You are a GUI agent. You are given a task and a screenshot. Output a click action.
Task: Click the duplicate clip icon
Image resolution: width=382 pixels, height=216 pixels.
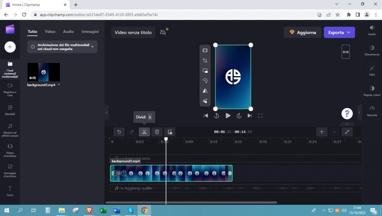point(170,132)
